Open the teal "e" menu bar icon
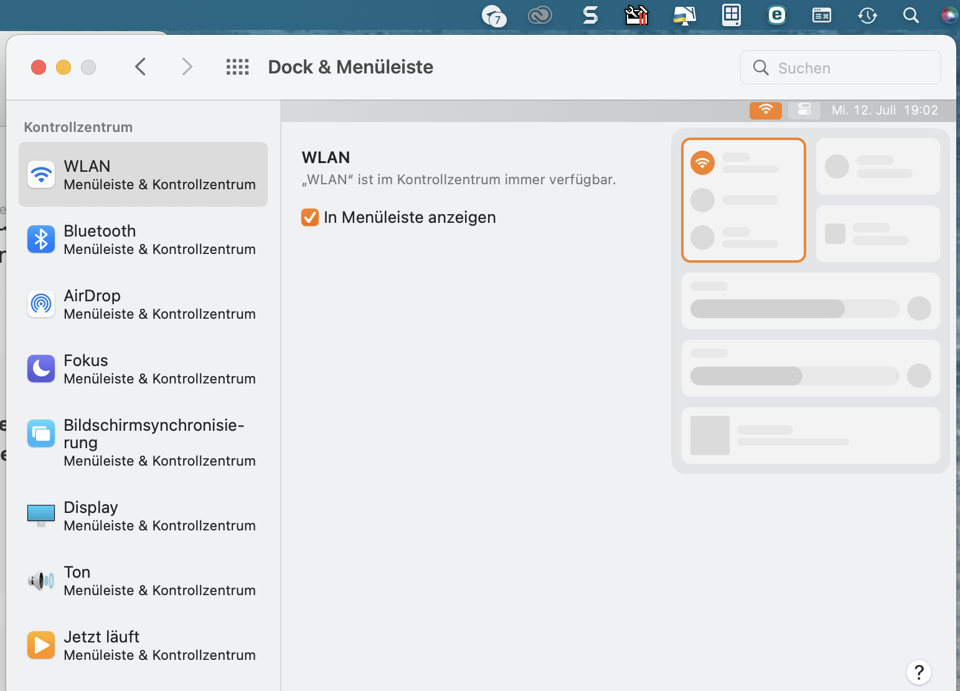Image resolution: width=960 pixels, height=691 pixels. pos(777,14)
